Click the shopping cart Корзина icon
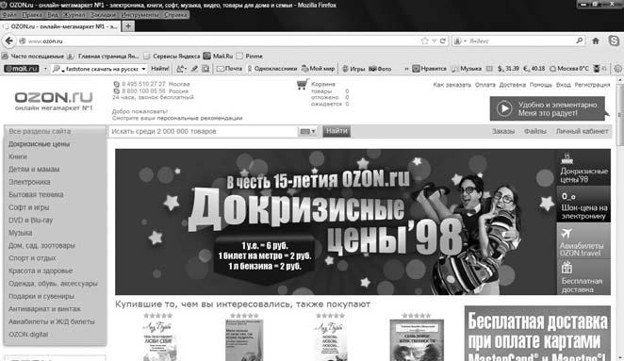The image size is (624, 361). (x=302, y=84)
